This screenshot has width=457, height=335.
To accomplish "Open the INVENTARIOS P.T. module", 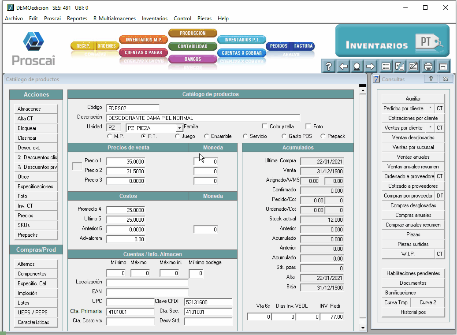I will click(x=242, y=40).
